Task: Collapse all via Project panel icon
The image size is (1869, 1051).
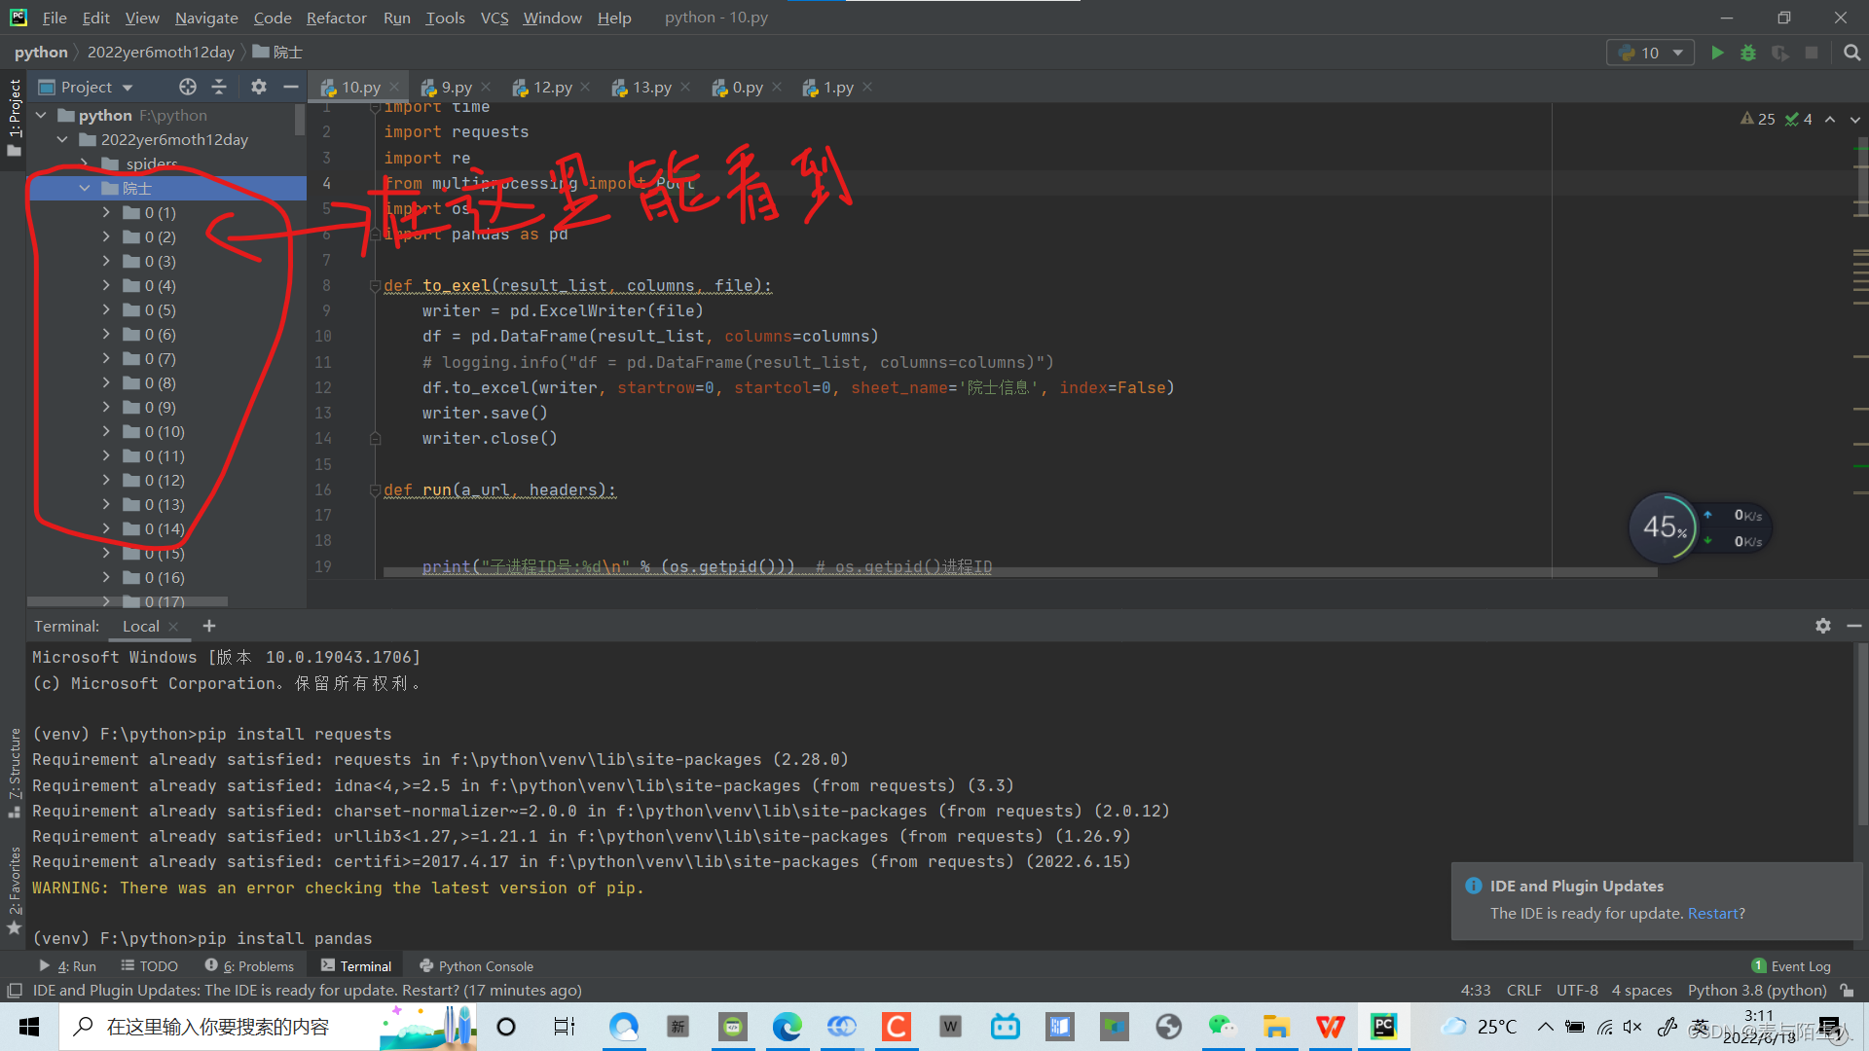Action: tap(219, 87)
